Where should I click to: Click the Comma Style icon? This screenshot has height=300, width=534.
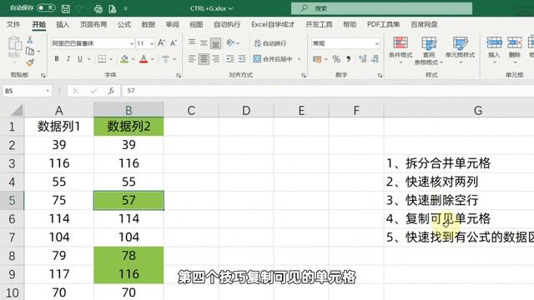pyautogui.click(x=349, y=59)
